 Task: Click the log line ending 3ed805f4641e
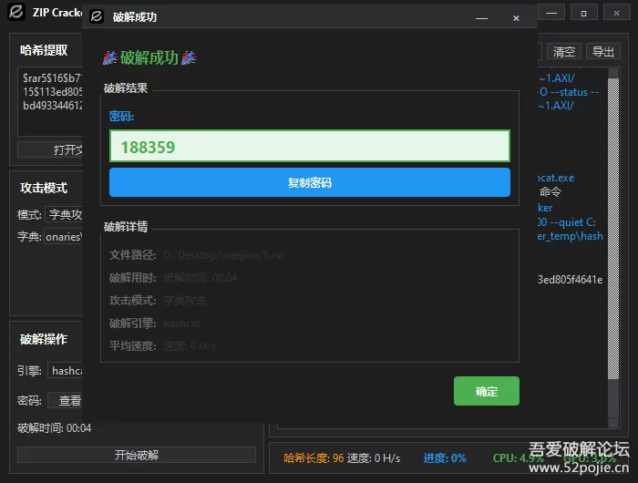click(570, 280)
